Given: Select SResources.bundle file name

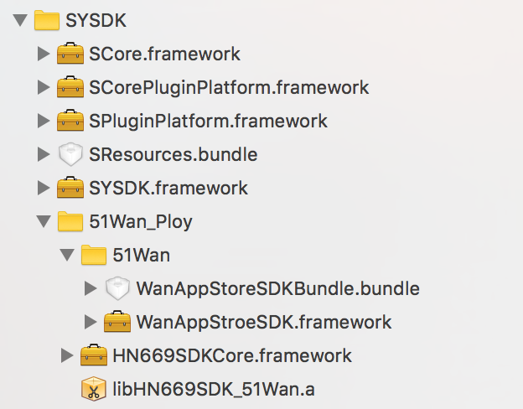Looking at the screenshot, I should click(x=173, y=154).
